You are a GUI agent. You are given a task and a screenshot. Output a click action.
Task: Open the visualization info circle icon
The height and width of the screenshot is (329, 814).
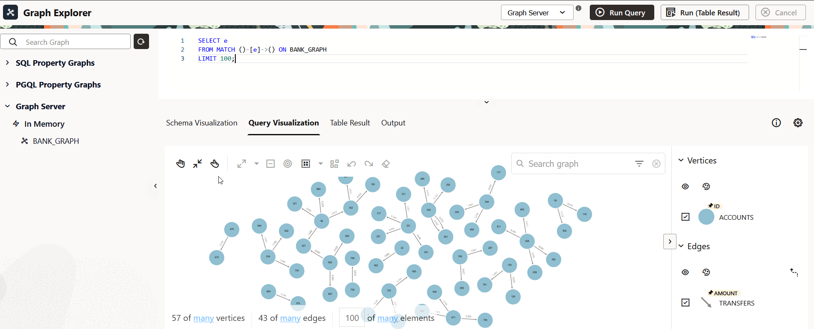coord(776,123)
